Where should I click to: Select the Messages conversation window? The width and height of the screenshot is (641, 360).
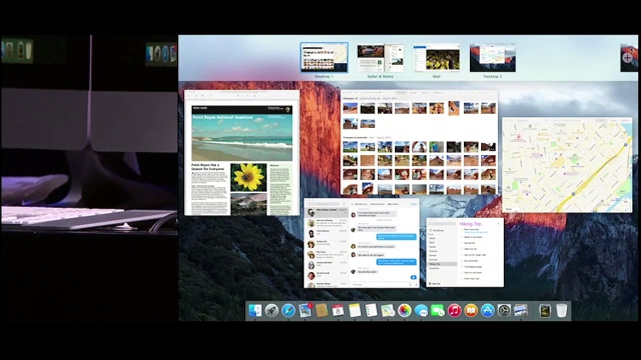(x=362, y=243)
